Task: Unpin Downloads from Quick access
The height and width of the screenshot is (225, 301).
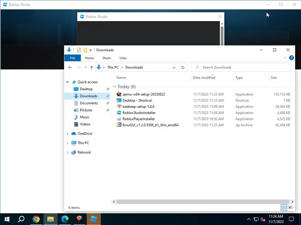Action: coord(108,96)
